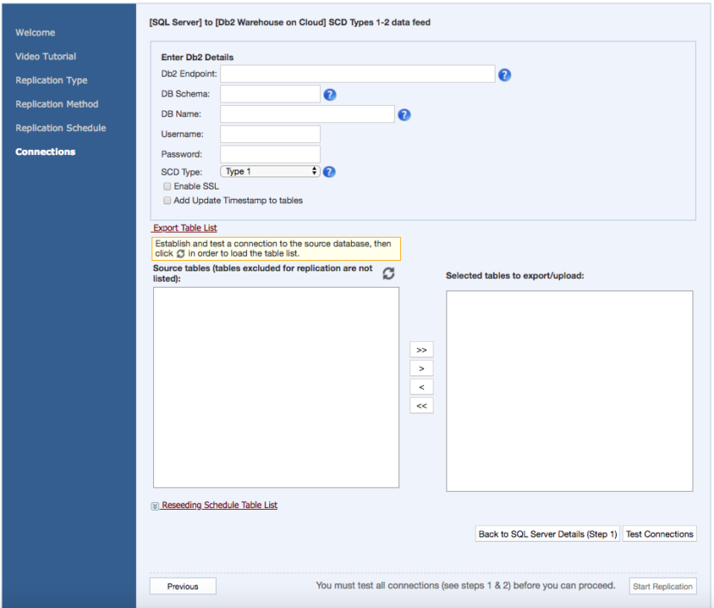Refresh the source tables list
This screenshot has height=608, width=714.
click(x=389, y=273)
